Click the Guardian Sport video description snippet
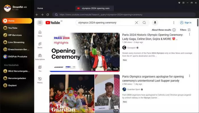The width and height of the screenshot is (199, 113). point(157,96)
